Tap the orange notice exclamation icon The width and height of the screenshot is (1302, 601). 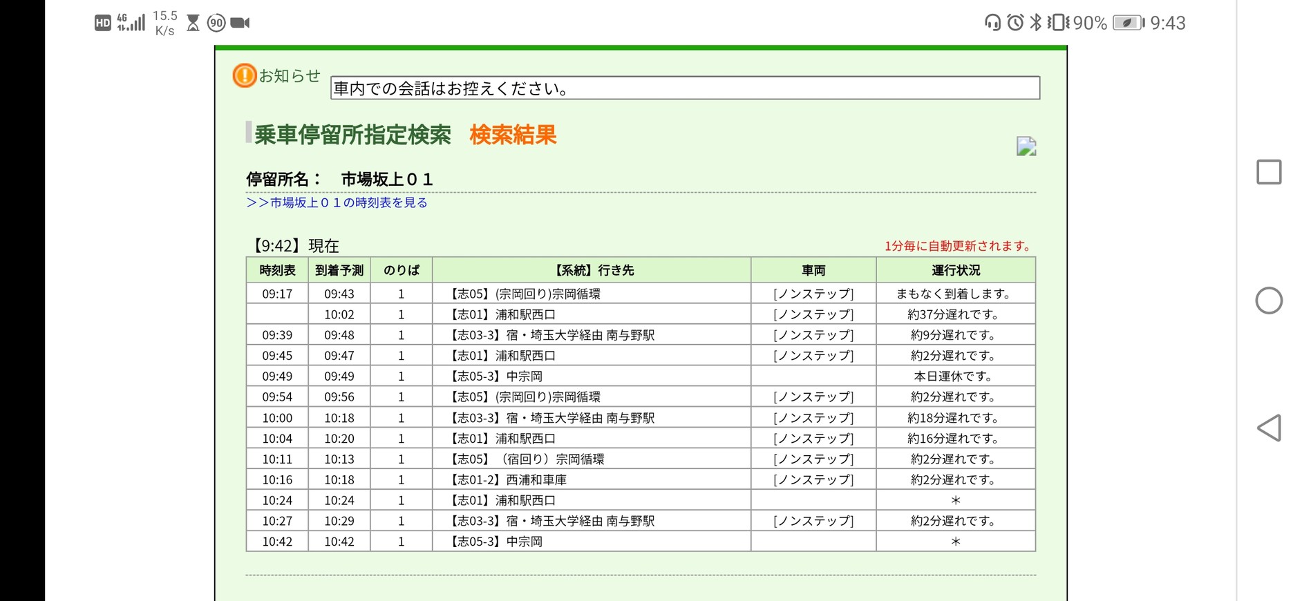coord(244,75)
